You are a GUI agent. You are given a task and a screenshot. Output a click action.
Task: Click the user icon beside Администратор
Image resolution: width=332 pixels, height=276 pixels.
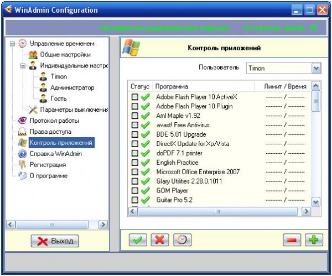pos(43,87)
